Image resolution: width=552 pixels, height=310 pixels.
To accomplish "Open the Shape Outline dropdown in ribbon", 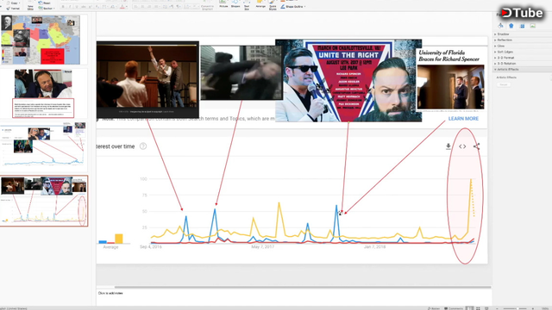I will [x=293, y=6].
